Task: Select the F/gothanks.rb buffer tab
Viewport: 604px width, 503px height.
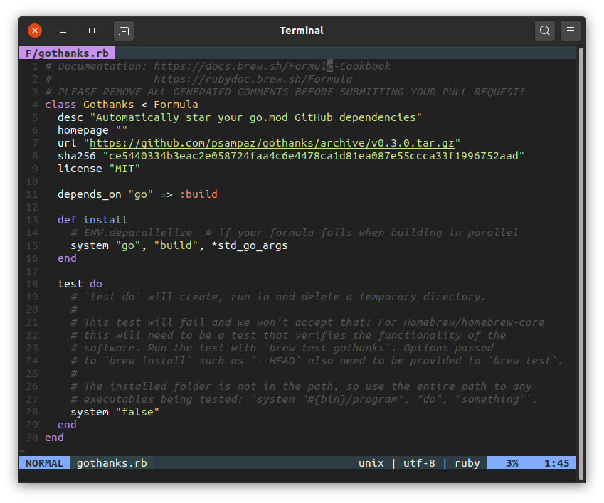Action: coord(67,53)
